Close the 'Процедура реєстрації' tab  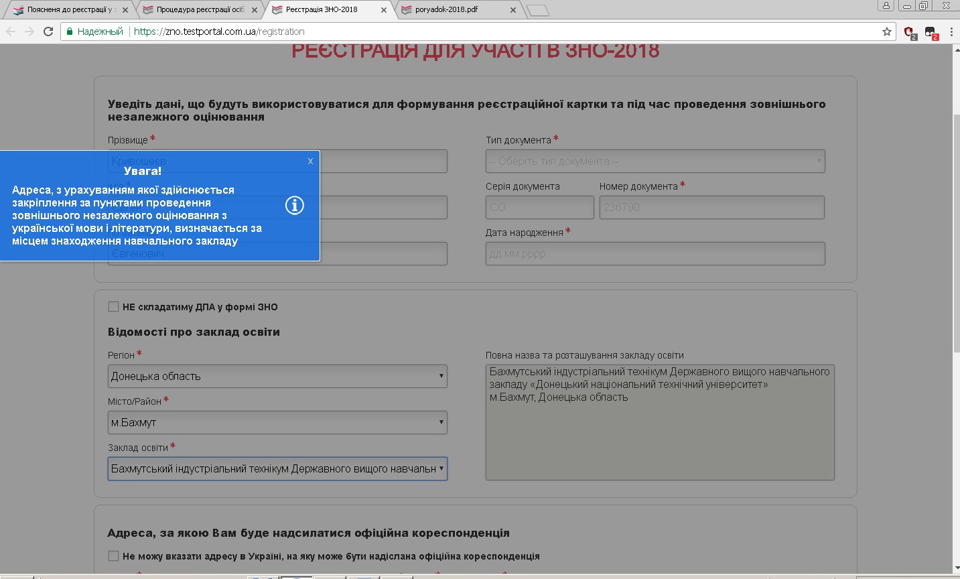coord(255,10)
